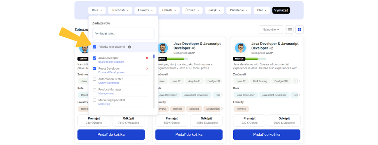Uncheck Všetky role povinné checkbox
The height and width of the screenshot is (145, 378).
point(94,47)
